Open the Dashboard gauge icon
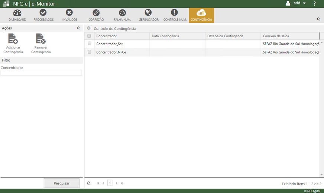The width and height of the screenshot is (324, 193). (x=17, y=13)
